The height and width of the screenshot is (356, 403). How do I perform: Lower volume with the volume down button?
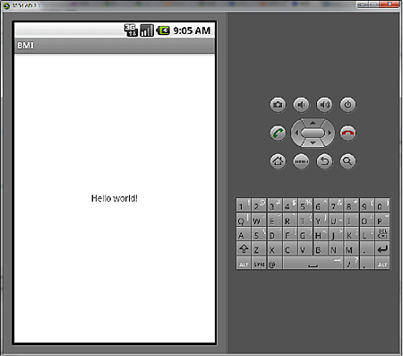301,105
